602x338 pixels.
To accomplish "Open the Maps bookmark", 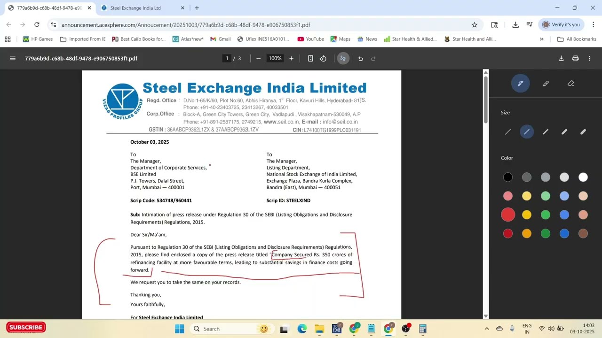I will (x=341, y=39).
